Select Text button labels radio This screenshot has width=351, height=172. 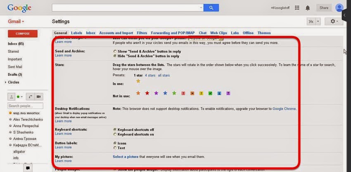click(x=115, y=148)
